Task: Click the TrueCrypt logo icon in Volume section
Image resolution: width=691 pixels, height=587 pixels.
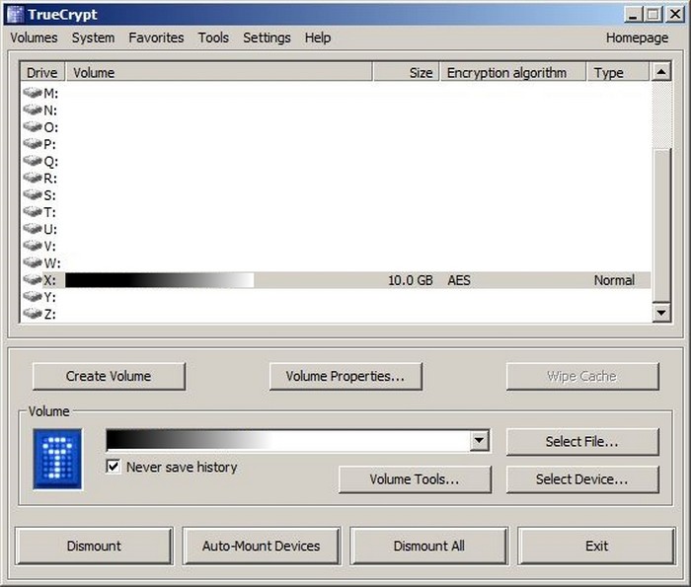Action: 57,459
